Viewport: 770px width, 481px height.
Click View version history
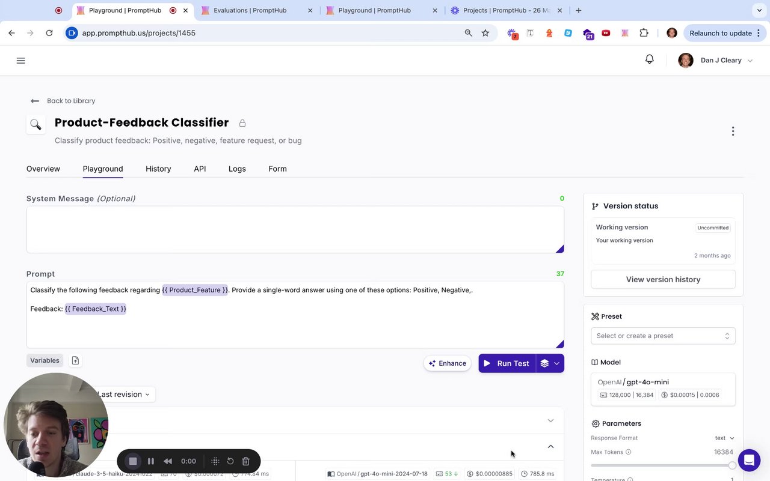663,279
